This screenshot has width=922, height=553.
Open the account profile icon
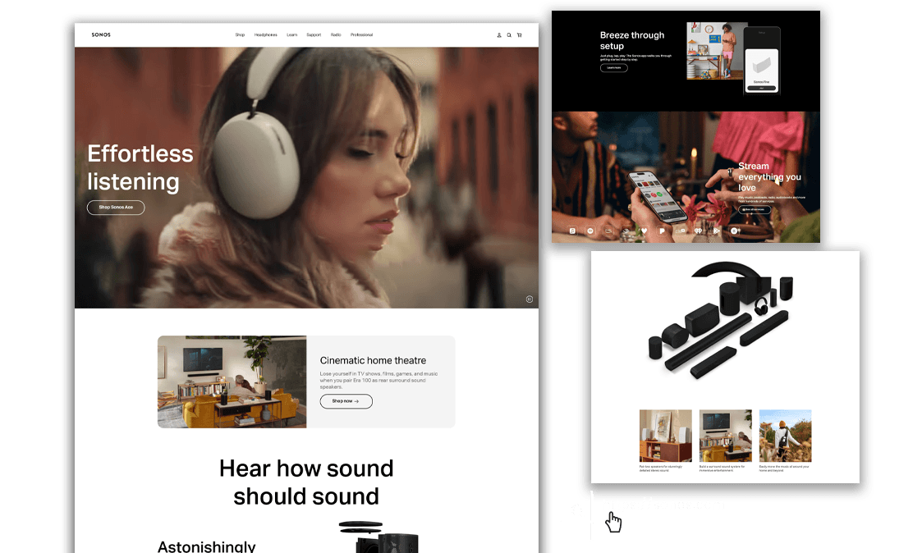499,35
